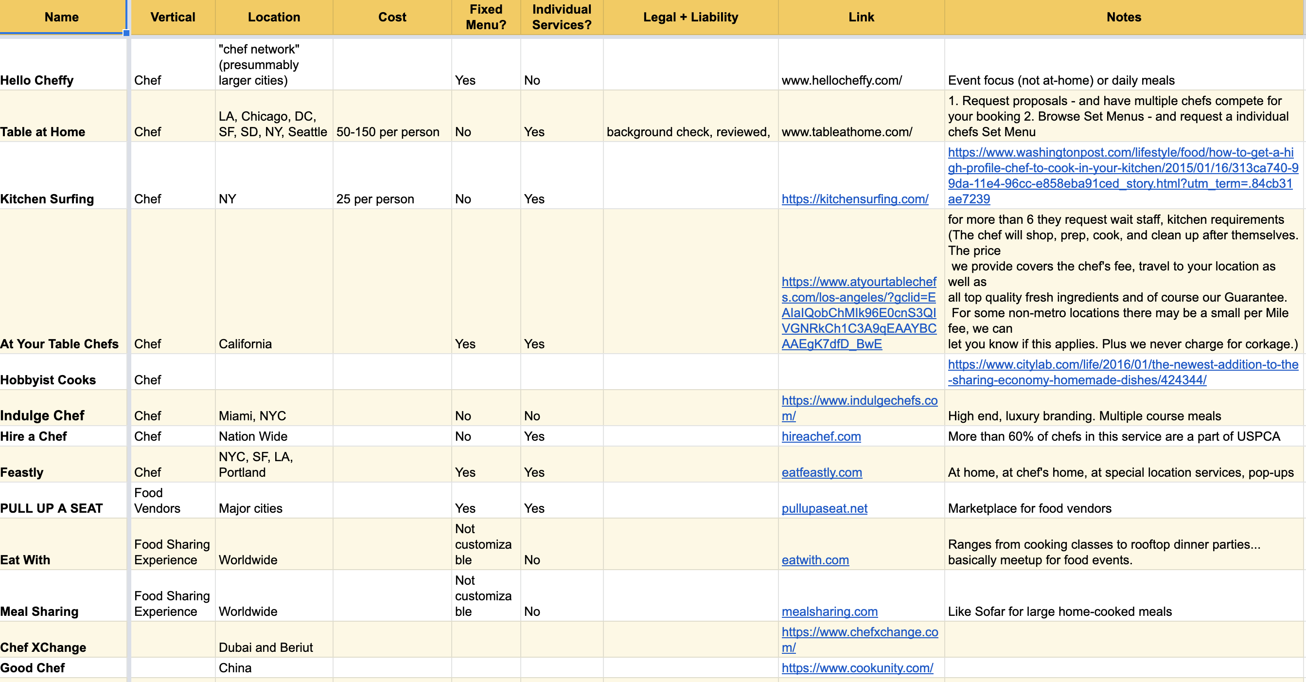The image size is (1306, 682).
Task: Open the indulgechefs.com link
Action: [x=859, y=408]
